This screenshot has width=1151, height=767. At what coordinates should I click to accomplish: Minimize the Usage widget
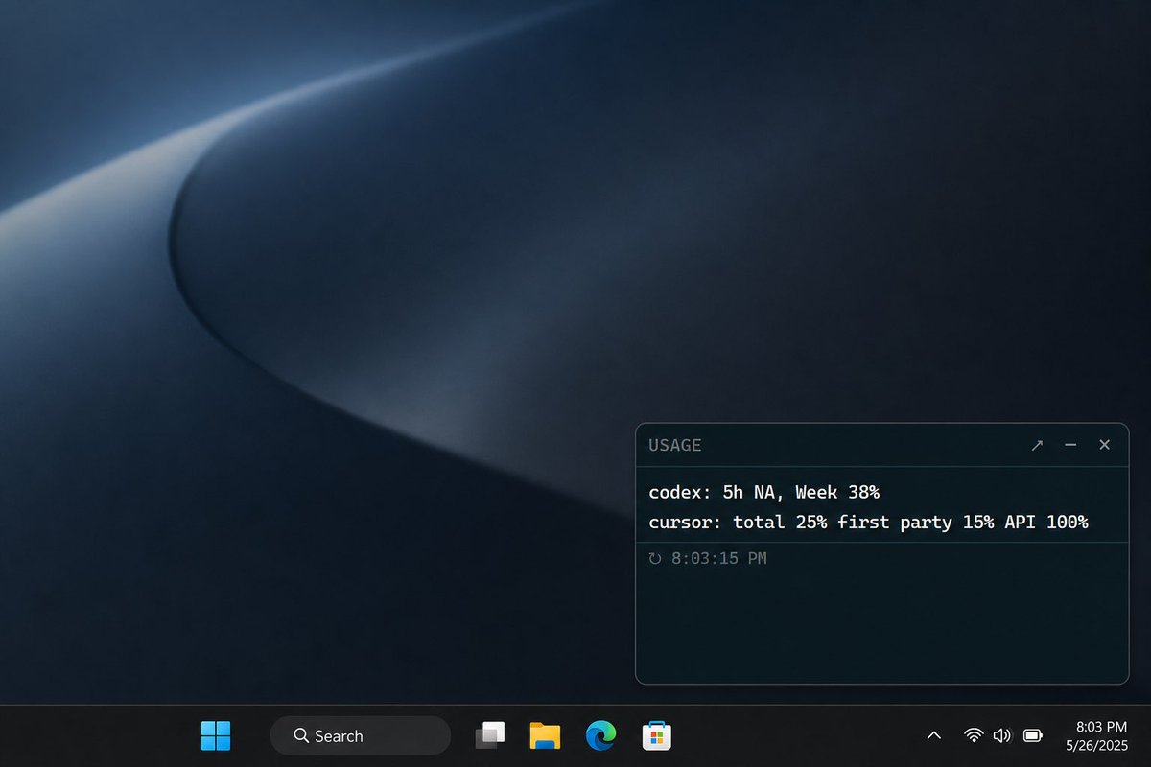pos(1070,445)
